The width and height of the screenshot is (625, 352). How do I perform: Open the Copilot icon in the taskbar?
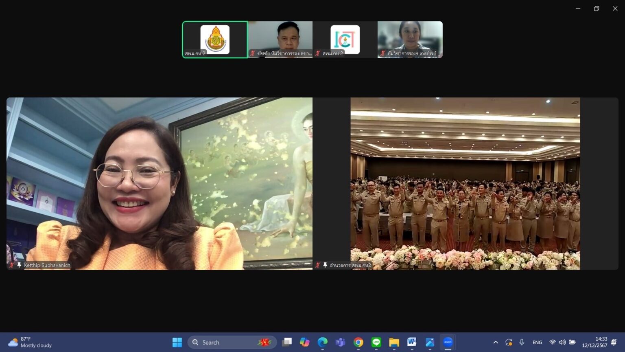(x=304, y=342)
